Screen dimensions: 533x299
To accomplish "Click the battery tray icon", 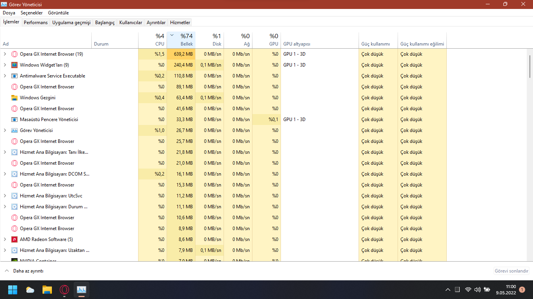I will point(487,290).
